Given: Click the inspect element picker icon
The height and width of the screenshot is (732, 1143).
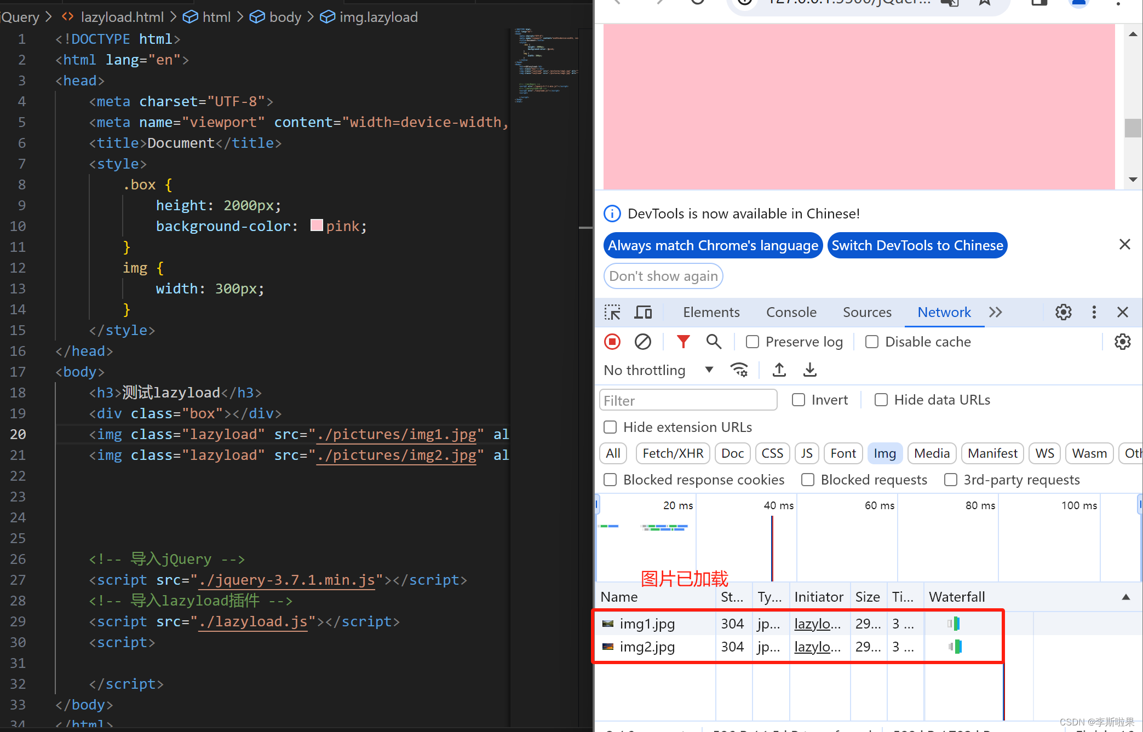Looking at the screenshot, I should [612, 312].
